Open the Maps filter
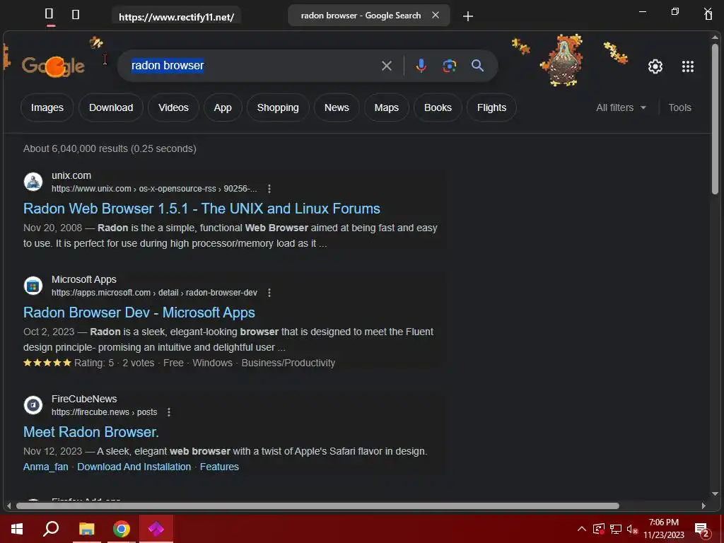The width and height of the screenshot is (724, 543). tap(387, 107)
